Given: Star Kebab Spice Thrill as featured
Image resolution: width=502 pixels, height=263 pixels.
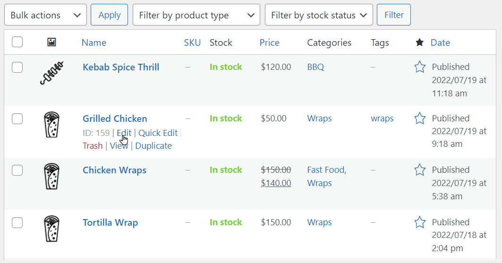Looking at the screenshot, I should point(420,67).
